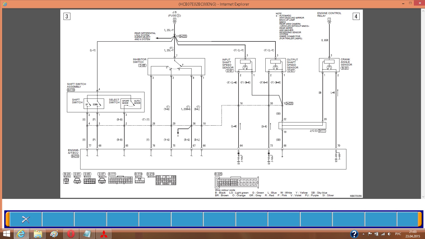Switch to Opera browser in the taskbar
The height and width of the screenshot is (239, 425).
click(71, 234)
